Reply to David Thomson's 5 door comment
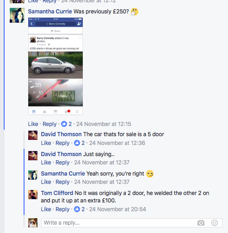This screenshot has height=233, width=228. click(x=62, y=143)
